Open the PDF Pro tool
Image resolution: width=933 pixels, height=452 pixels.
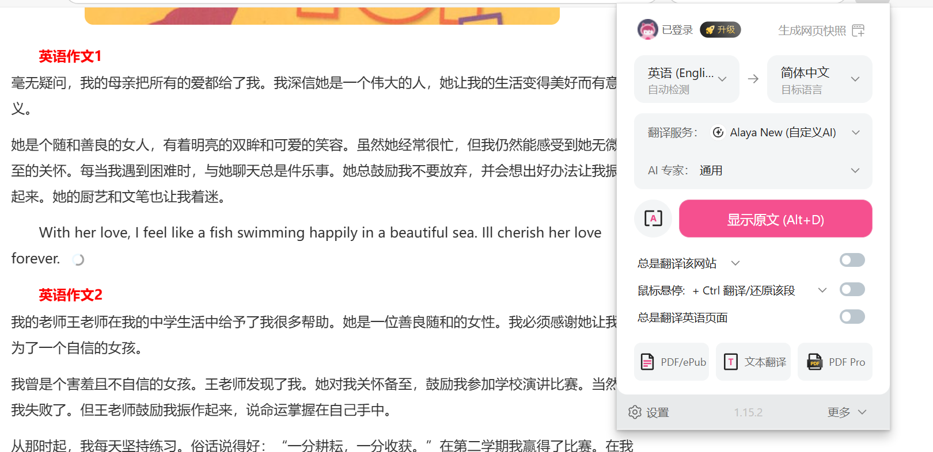[835, 362]
